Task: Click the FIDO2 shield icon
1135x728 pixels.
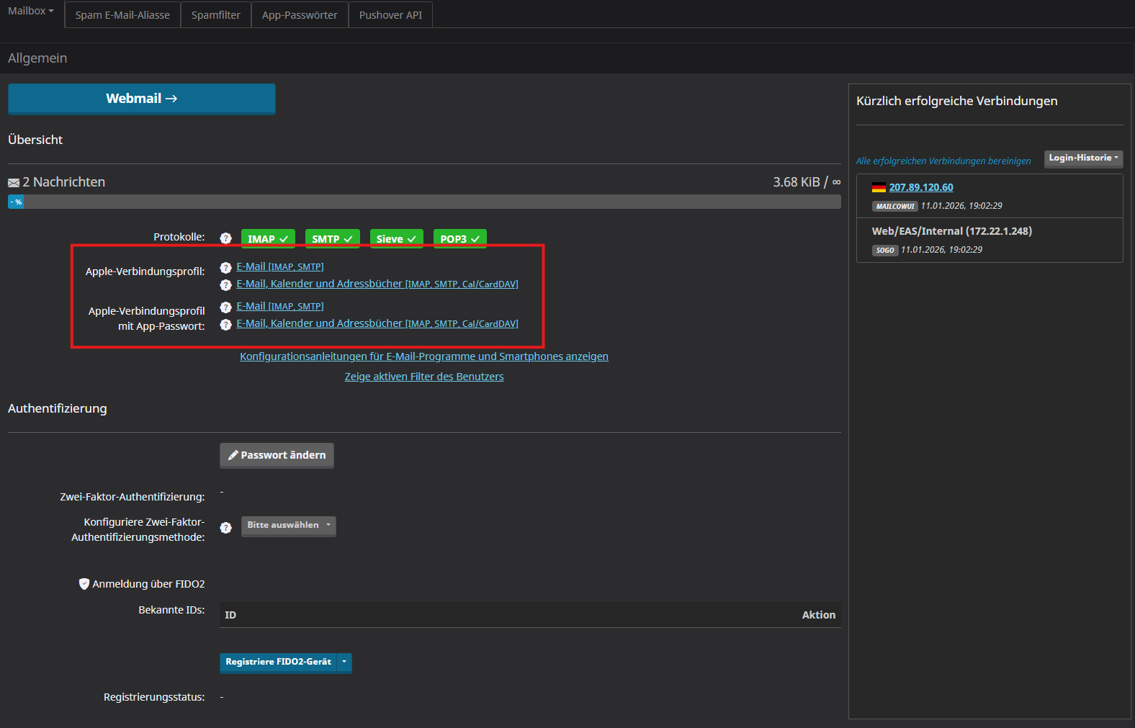Action: (x=84, y=584)
